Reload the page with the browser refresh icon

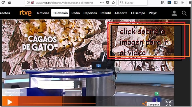(3, 2)
